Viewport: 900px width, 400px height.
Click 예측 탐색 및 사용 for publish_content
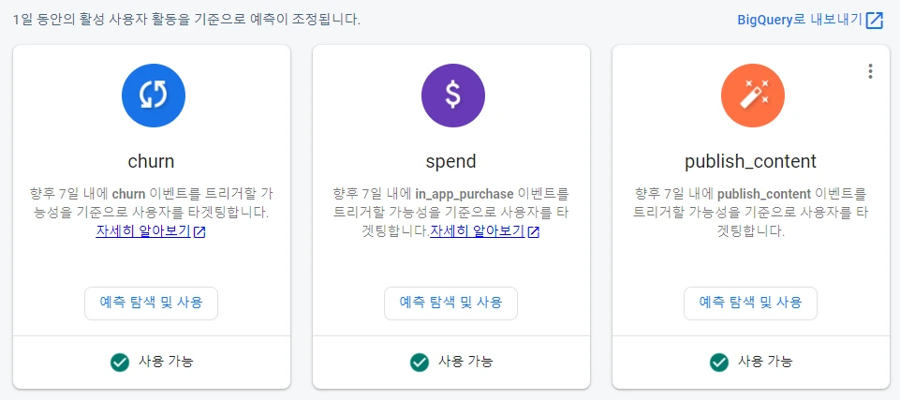click(x=751, y=303)
